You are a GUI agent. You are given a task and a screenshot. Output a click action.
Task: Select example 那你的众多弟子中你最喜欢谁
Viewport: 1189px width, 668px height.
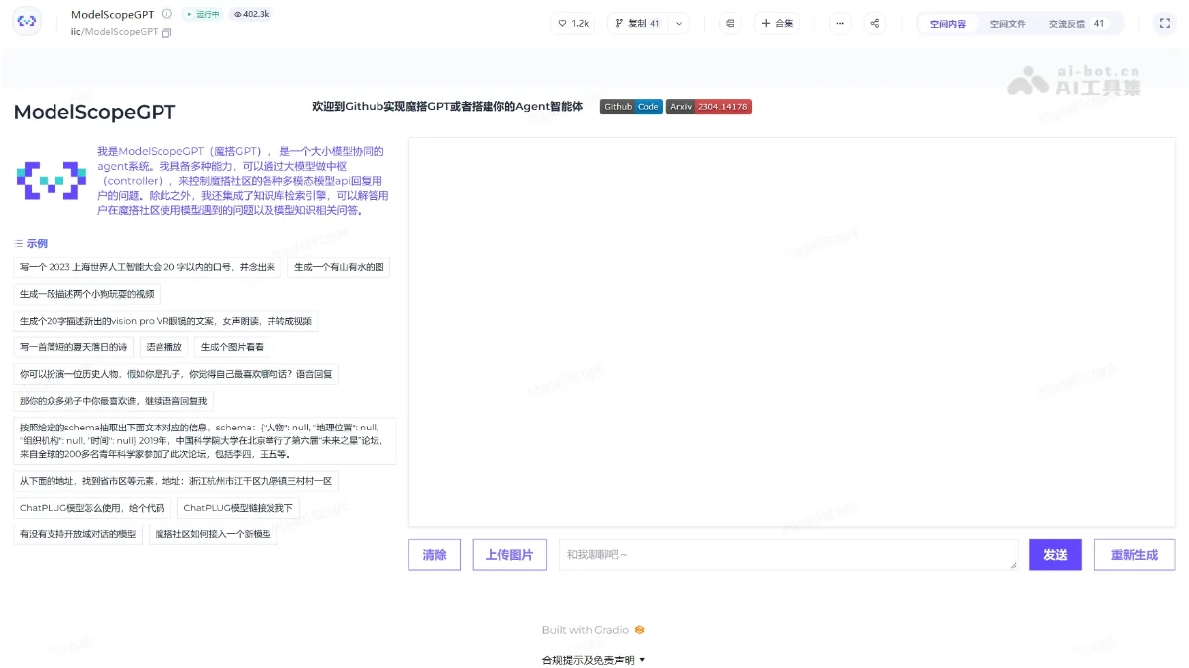click(x=114, y=401)
